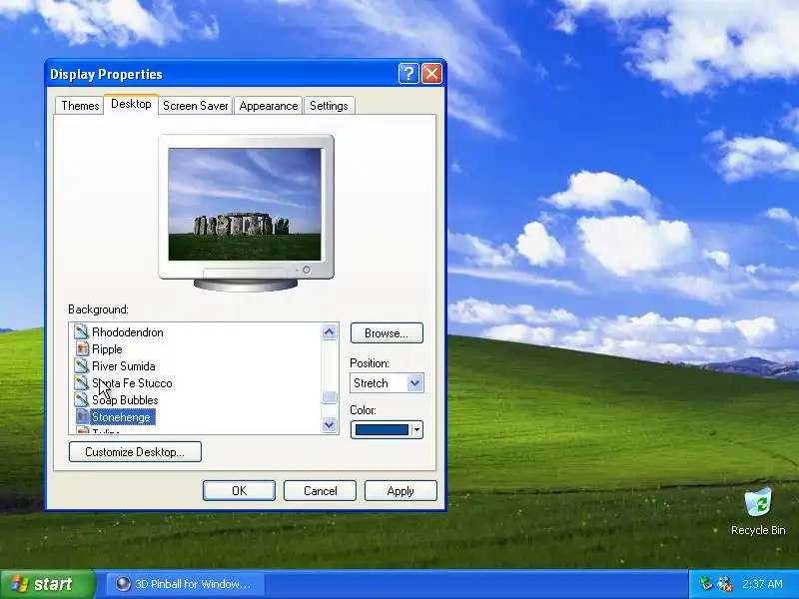Click the Ripple wallpaper file icon
799x599 pixels.
81,348
